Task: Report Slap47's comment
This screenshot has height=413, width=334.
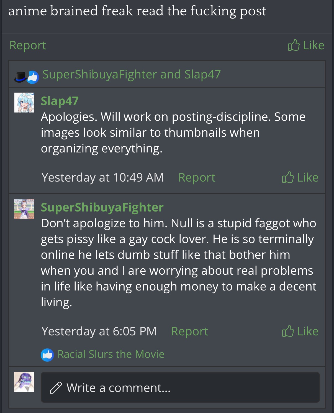Action: click(x=197, y=177)
